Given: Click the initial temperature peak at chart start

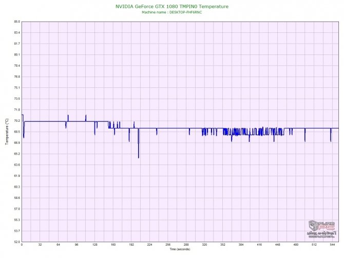Looking at the screenshot, I should 23,115.
